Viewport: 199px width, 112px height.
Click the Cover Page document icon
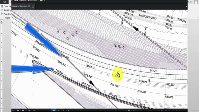click(x=2, y=6)
